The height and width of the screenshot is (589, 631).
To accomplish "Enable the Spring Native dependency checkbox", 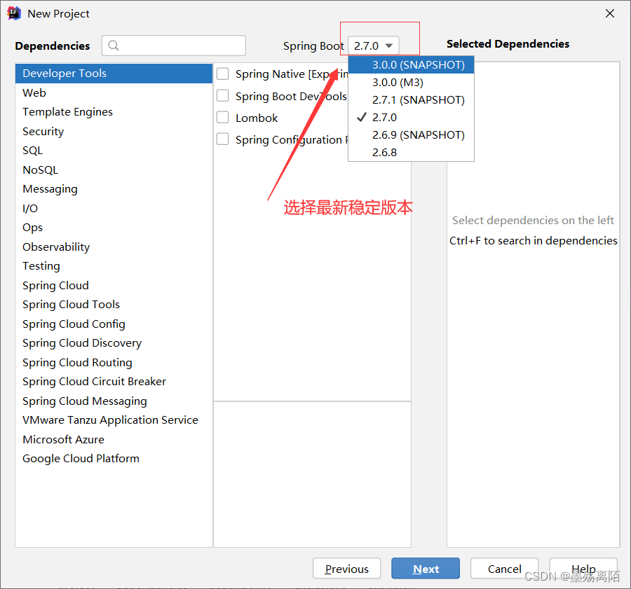I will [222, 74].
